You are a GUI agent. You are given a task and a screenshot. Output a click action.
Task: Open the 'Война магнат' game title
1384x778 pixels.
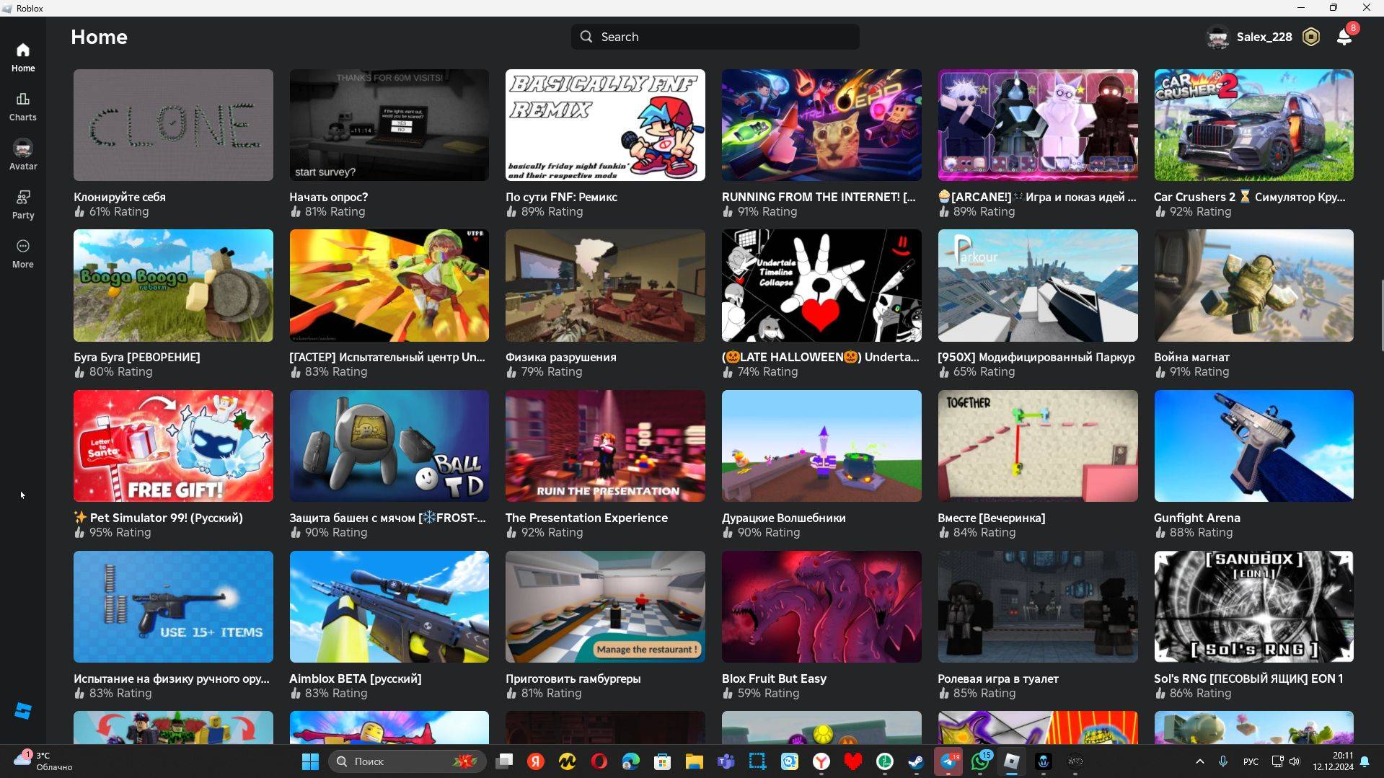coord(1191,358)
